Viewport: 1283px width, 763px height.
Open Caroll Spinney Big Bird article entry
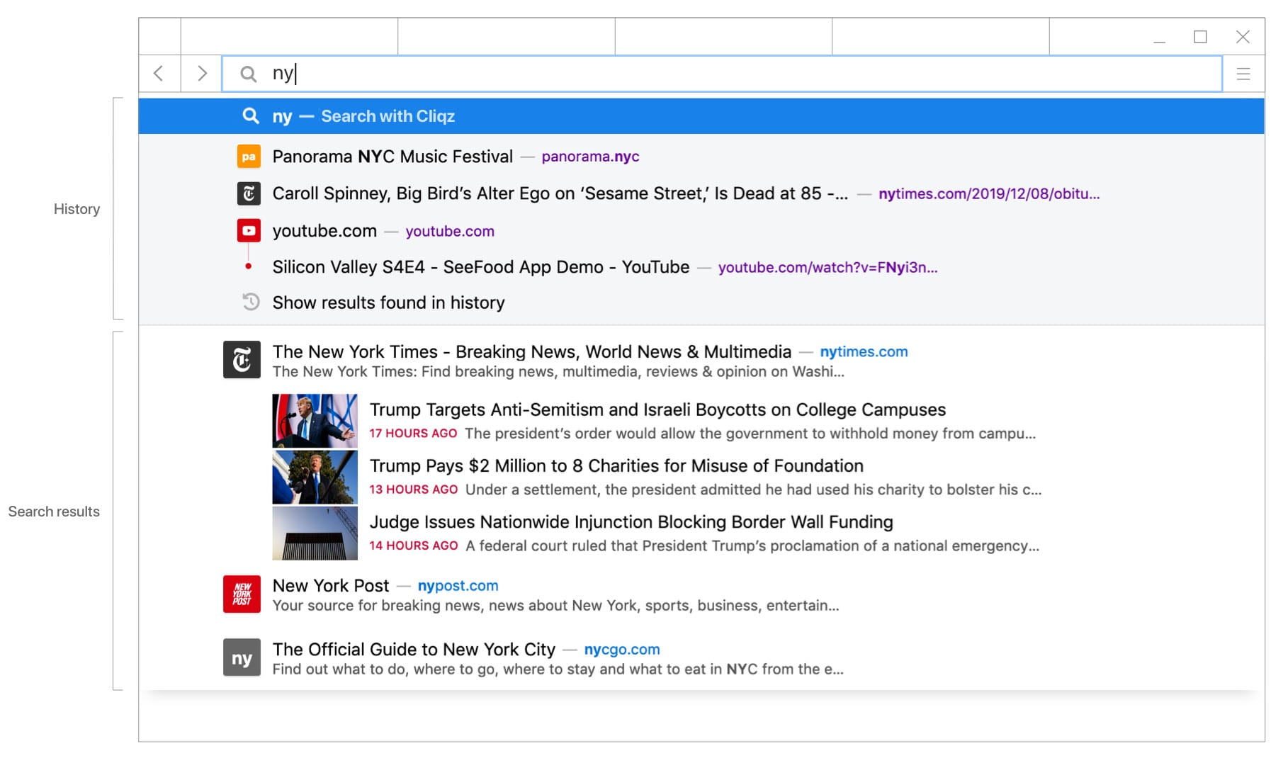(x=560, y=193)
